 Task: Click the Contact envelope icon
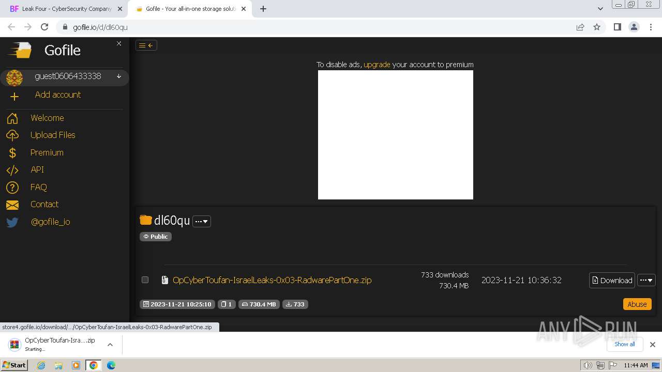12,205
